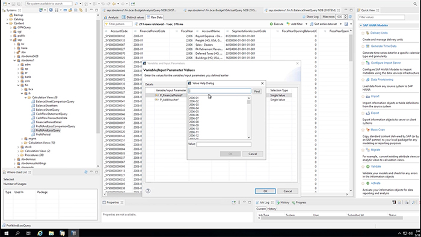Open the Generate Time Data link
The image size is (421, 237).
384,46
